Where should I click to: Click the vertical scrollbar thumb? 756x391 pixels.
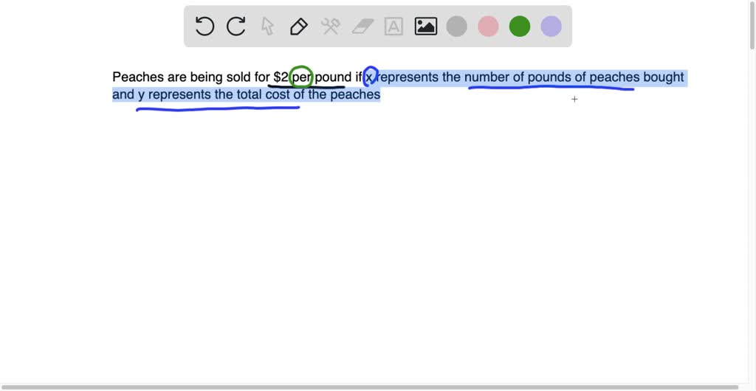click(752, 27)
